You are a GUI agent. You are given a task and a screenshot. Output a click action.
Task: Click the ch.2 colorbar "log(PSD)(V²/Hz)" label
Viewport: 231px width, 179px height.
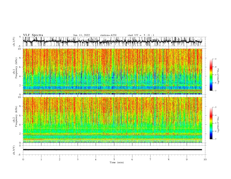(218, 124)
